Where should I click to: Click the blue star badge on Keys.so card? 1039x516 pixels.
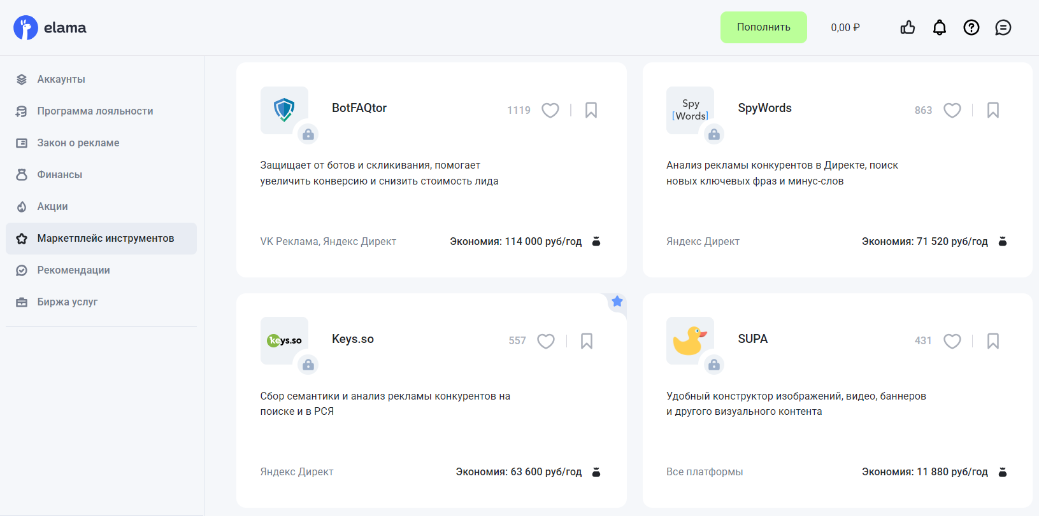coord(617,302)
